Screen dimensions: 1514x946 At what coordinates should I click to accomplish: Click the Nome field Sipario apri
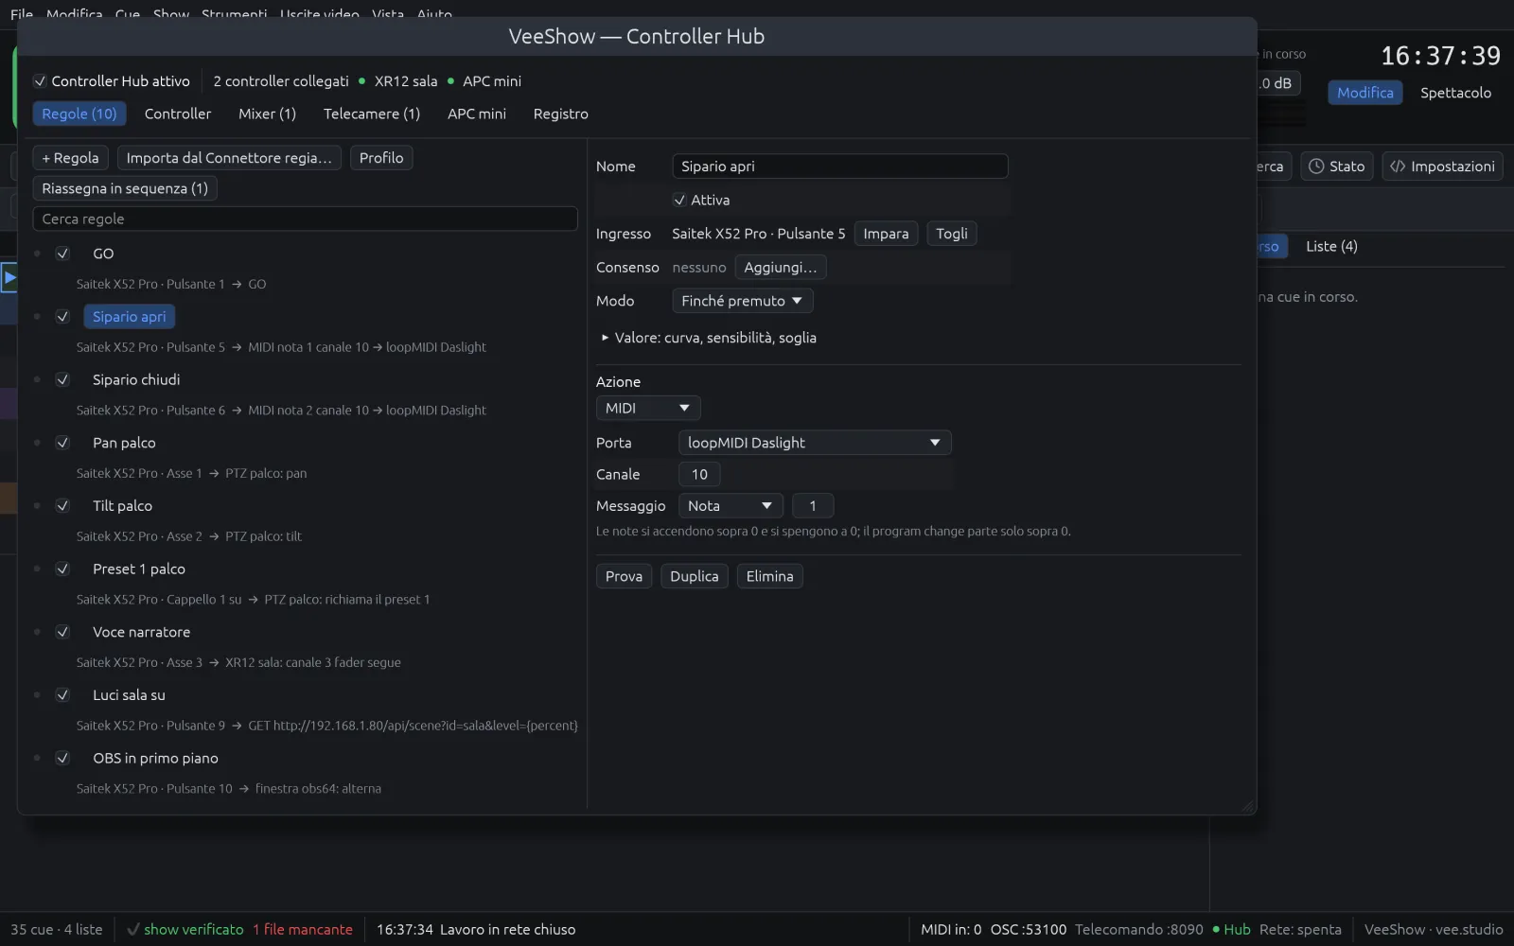840,166
